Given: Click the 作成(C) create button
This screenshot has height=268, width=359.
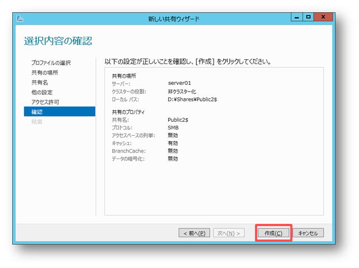Looking at the screenshot, I should point(273,233).
